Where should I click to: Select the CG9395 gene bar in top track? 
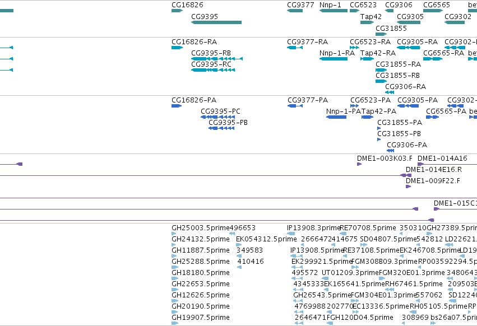[216, 22]
